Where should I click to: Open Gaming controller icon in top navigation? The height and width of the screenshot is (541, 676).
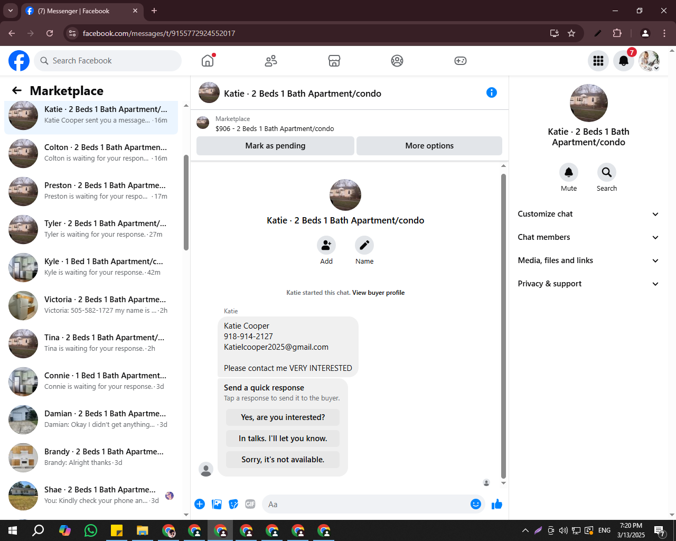point(461,61)
